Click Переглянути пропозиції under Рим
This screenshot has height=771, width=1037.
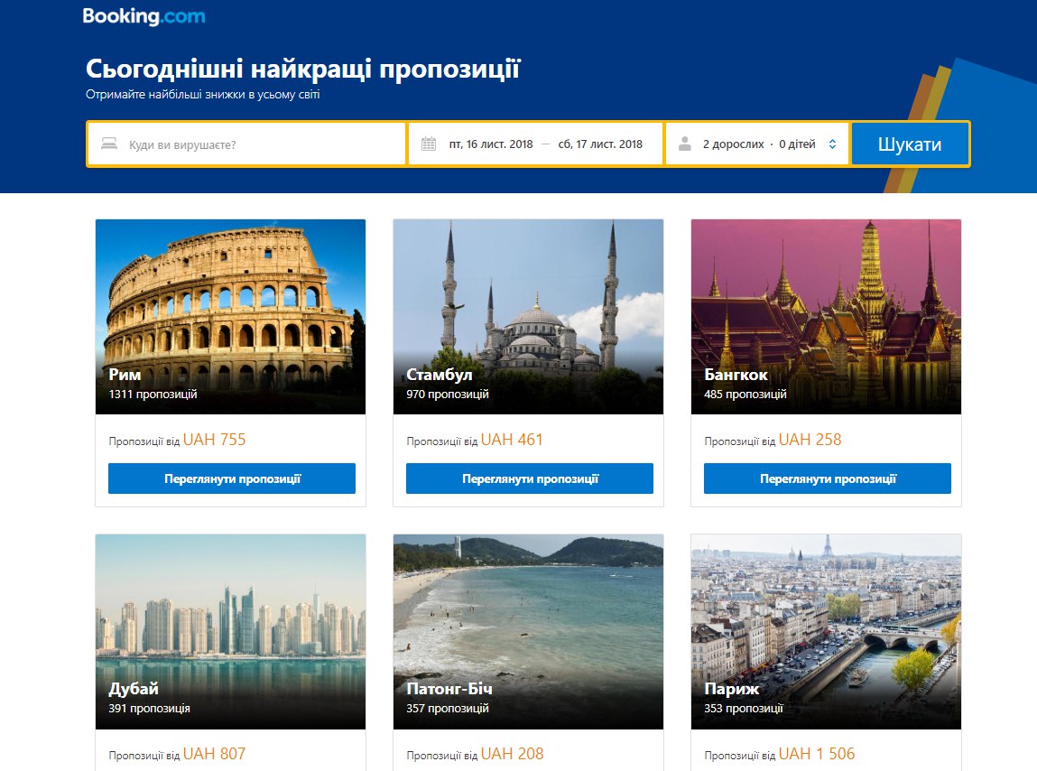coord(232,478)
